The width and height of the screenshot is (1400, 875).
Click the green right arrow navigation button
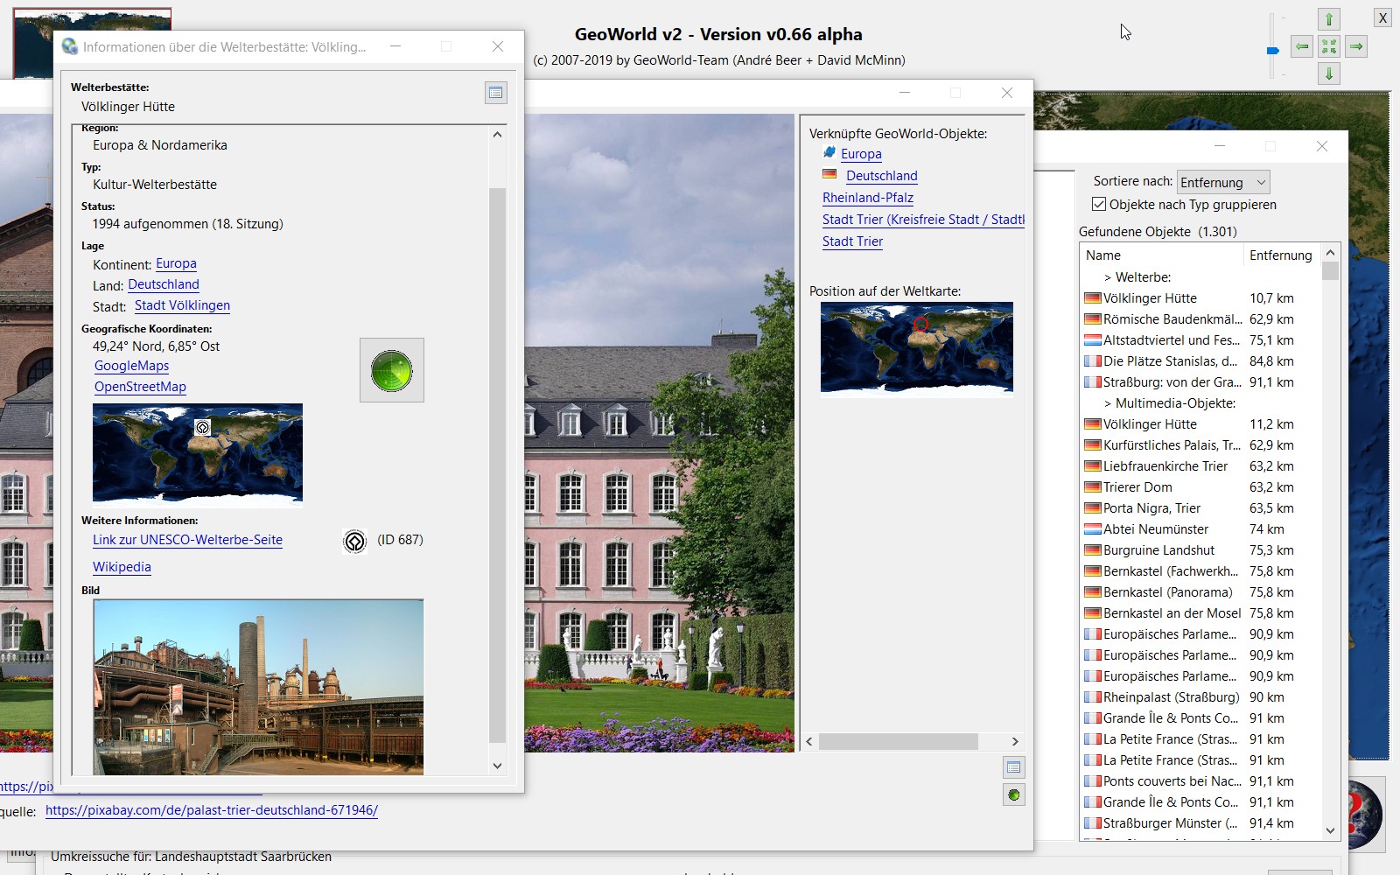(x=1356, y=46)
